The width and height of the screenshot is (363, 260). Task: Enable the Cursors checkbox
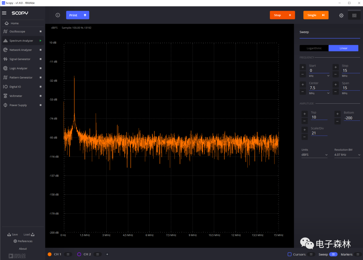click(289, 254)
